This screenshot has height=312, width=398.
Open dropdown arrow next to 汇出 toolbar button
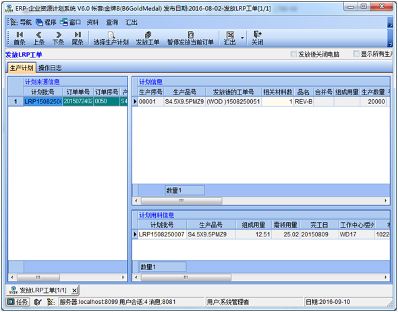pos(242,38)
